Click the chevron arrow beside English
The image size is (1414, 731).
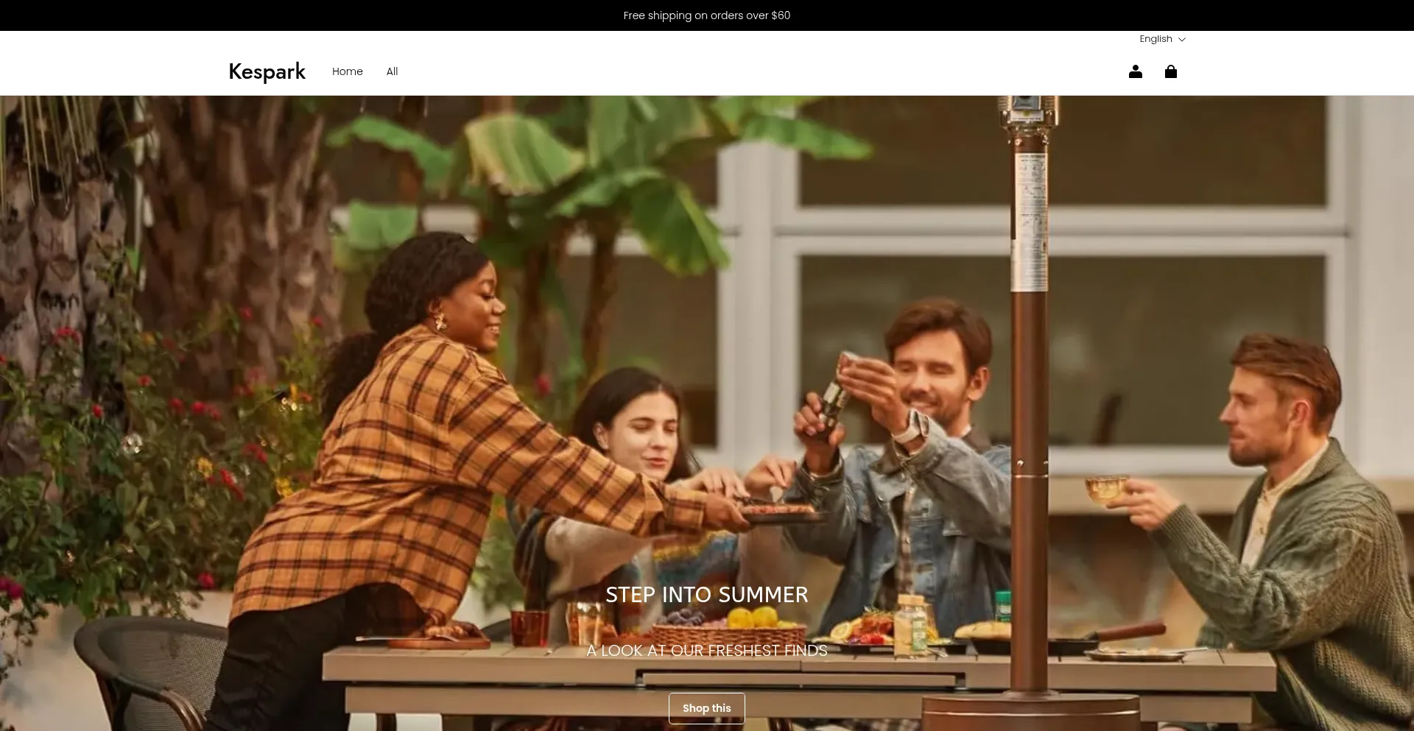click(1182, 40)
